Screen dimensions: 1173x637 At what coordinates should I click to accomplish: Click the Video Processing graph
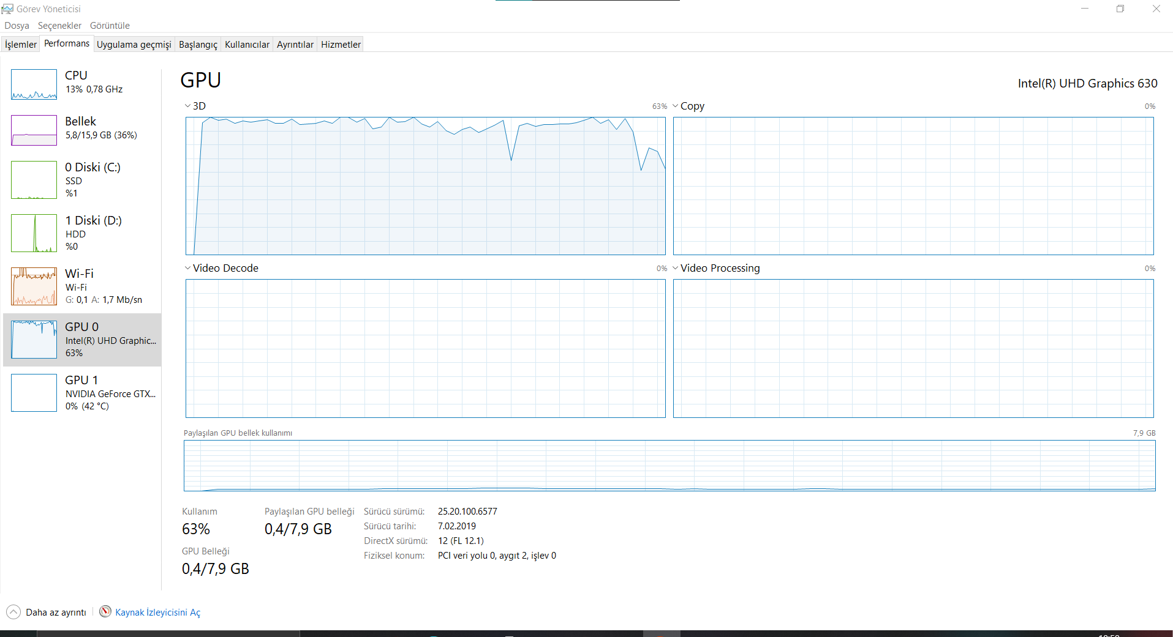[x=913, y=348]
